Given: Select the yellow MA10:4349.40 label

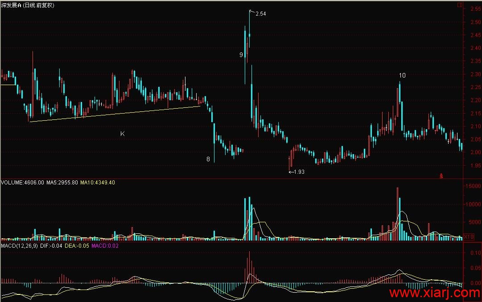Looking at the screenshot, I should [98, 183].
